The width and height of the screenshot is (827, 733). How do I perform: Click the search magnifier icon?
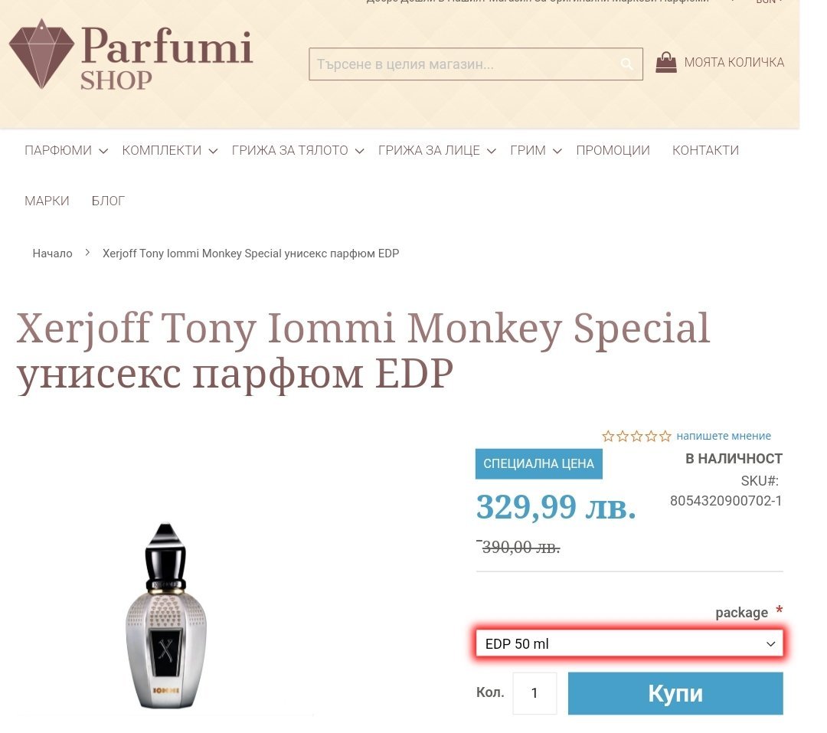pyautogui.click(x=626, y=64)
